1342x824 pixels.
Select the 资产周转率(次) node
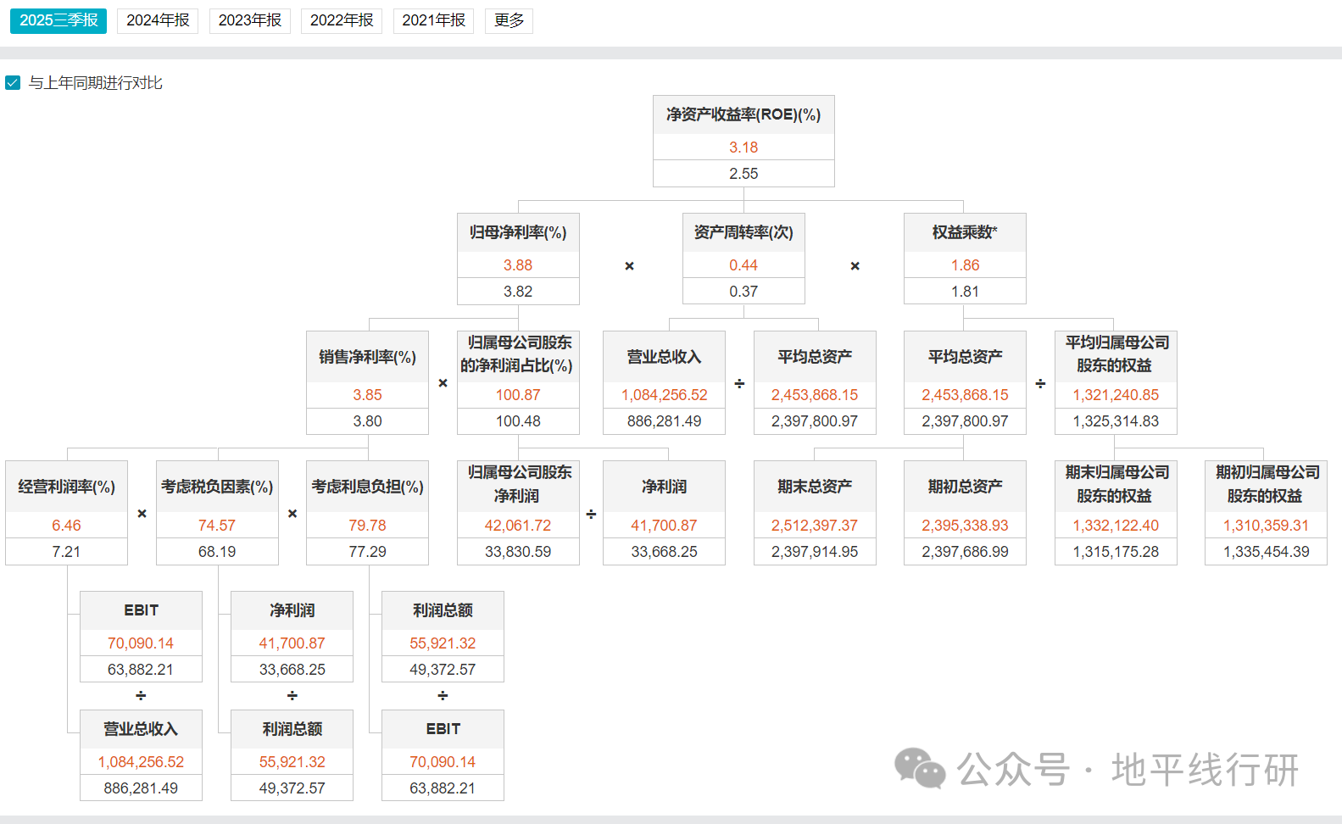pos(743,232)
